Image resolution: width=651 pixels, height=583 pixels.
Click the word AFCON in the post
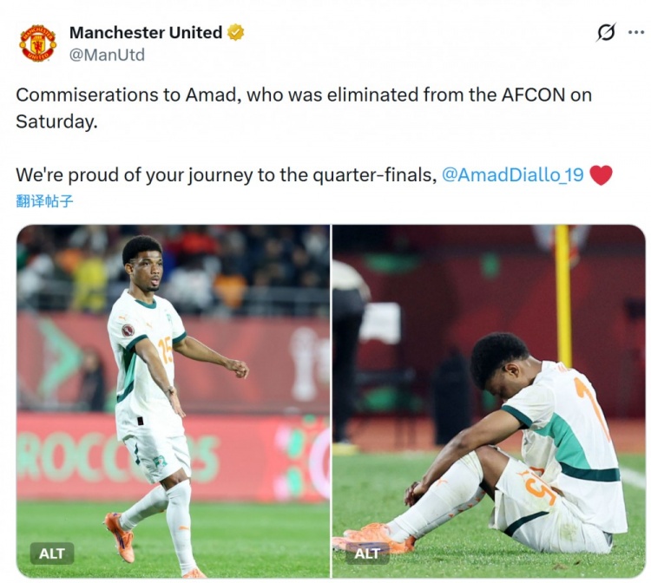[x=533, y=95]
